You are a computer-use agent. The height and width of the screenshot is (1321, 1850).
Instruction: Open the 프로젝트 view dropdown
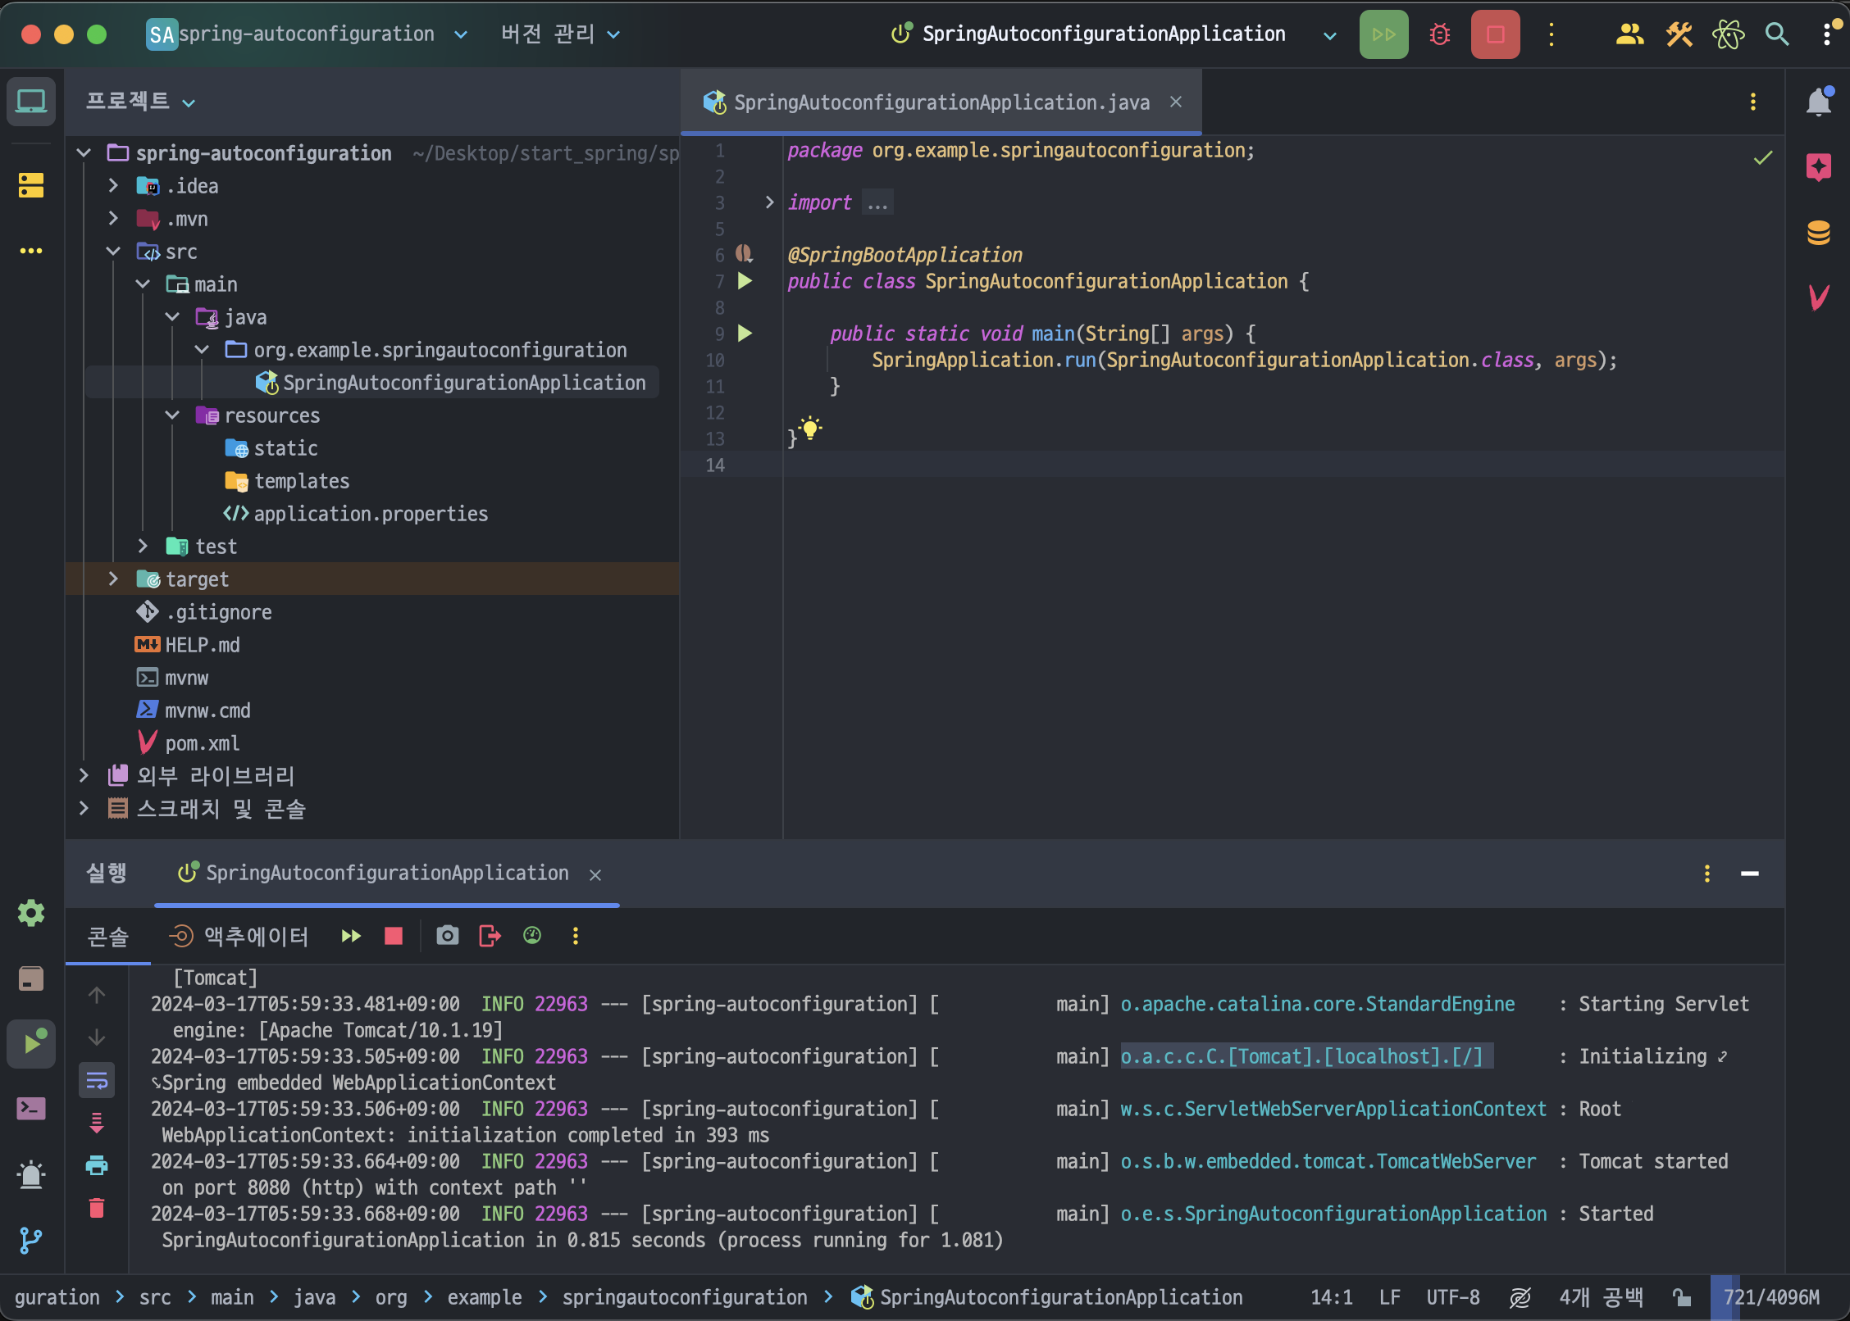click(141, 102)
